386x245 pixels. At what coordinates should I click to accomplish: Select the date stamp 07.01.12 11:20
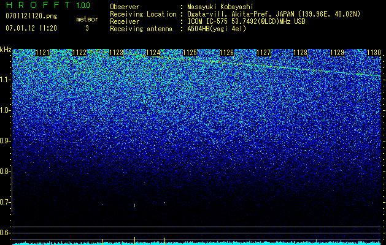[x=31, y=28]
